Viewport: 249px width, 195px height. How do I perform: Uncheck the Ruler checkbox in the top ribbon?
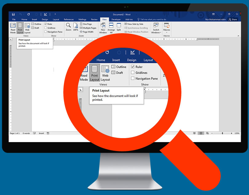pos(46,24)
